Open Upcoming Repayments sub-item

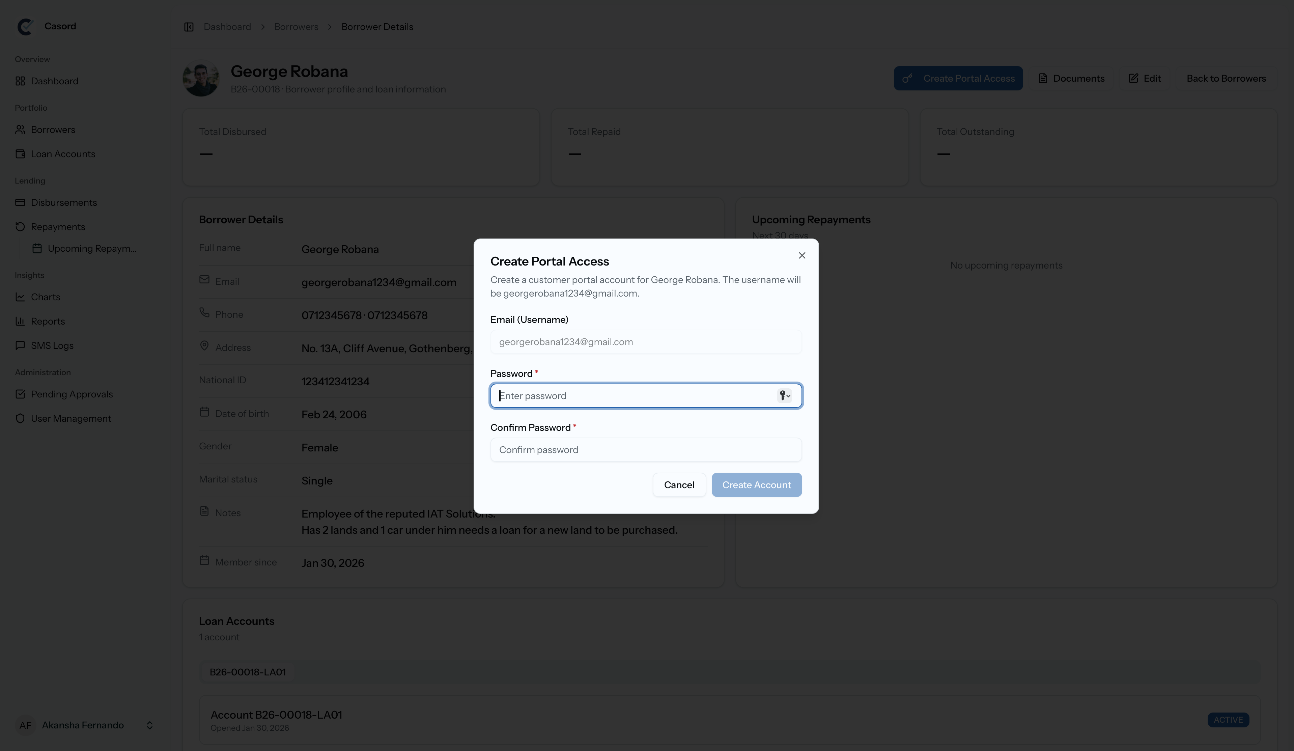(91, 249)
